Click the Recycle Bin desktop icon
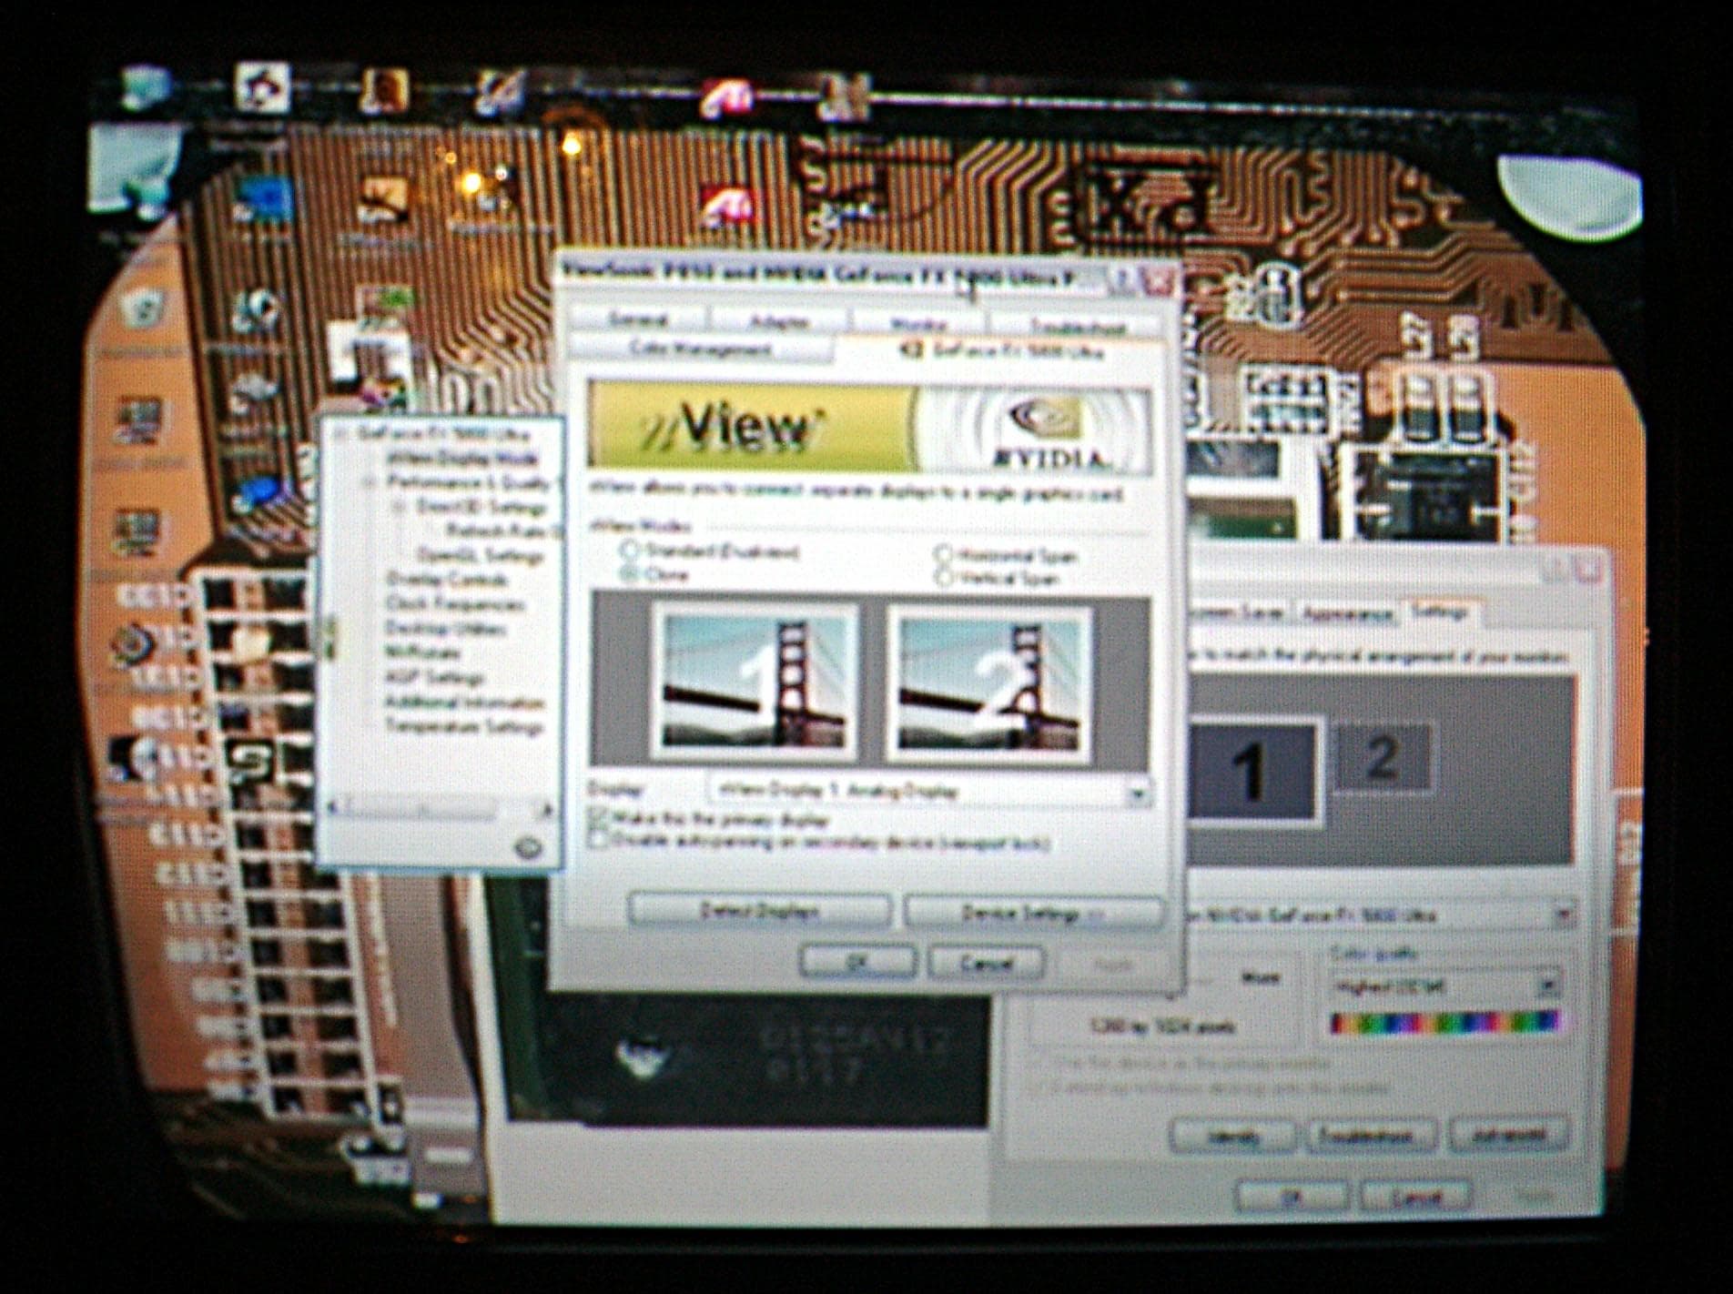 [x=143, y=308]
